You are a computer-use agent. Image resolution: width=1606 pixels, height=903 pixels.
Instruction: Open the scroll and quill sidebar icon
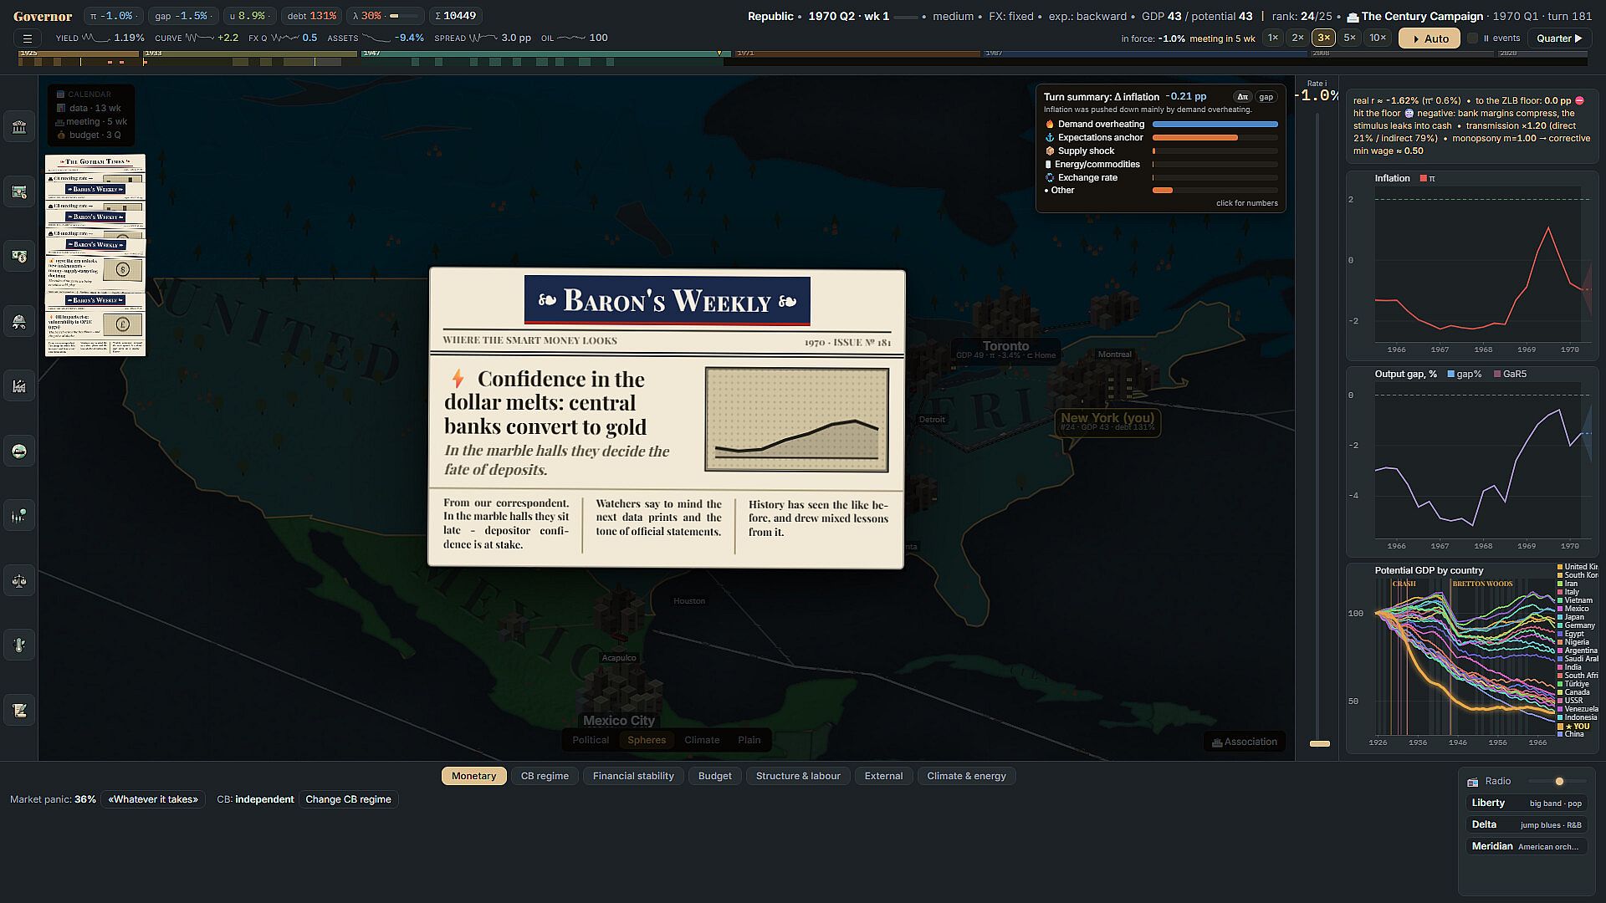click(19, 711)
